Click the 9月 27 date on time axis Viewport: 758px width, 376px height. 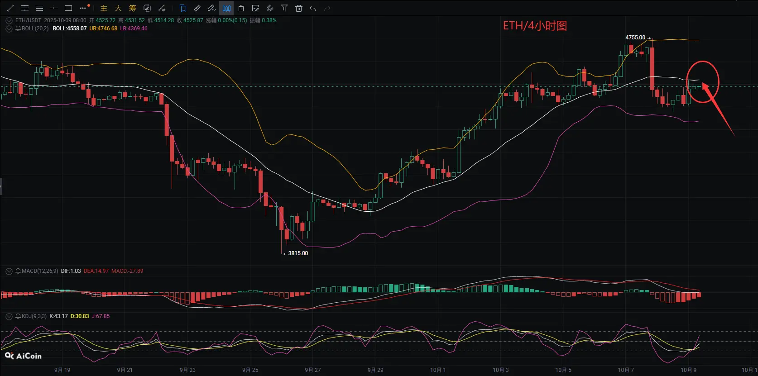pyautogui.click(x=313, y=370)
